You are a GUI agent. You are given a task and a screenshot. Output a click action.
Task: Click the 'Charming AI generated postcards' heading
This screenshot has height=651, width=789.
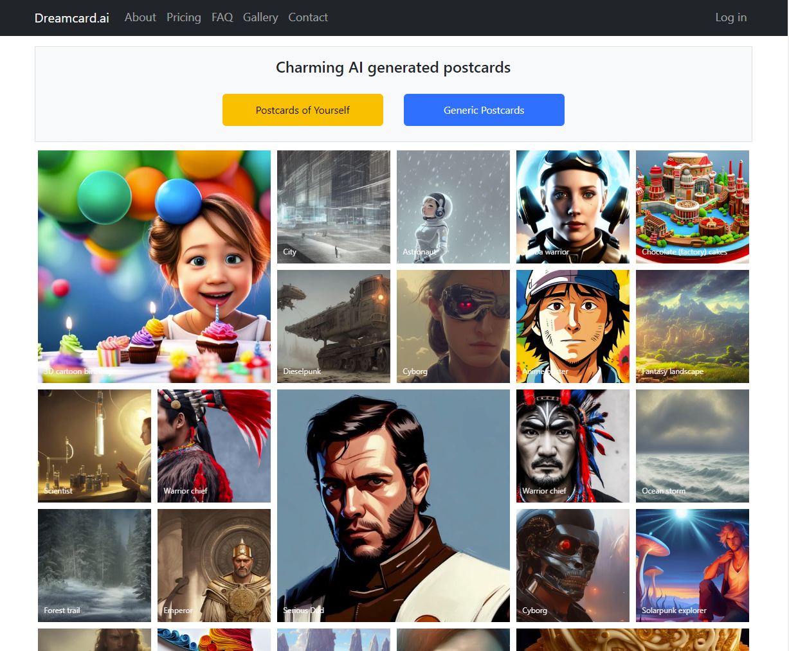(x=394, y=67)
